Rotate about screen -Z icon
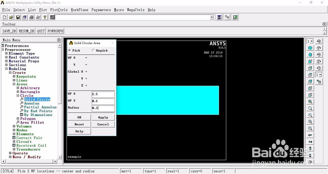Screen dimensions: 328x174 pyautogui.click(x=318, y=68)
